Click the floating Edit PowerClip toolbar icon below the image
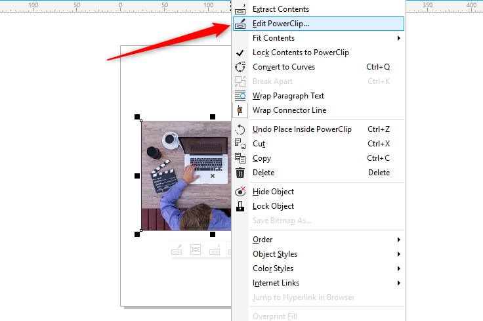 tap(177, 249)
